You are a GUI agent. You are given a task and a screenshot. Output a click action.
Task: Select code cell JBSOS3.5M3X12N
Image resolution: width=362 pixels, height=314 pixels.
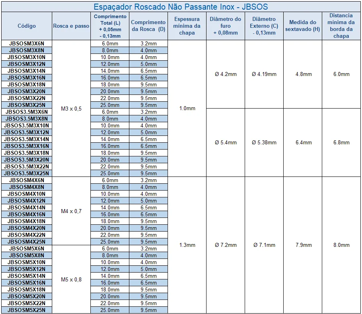point(27,132)
